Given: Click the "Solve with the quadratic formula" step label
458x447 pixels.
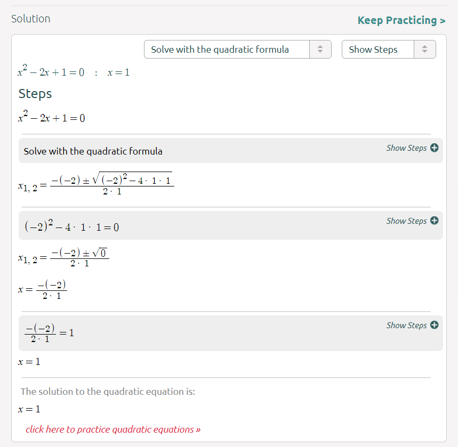Looking at the screenshot, I should [x=93, y=151].
